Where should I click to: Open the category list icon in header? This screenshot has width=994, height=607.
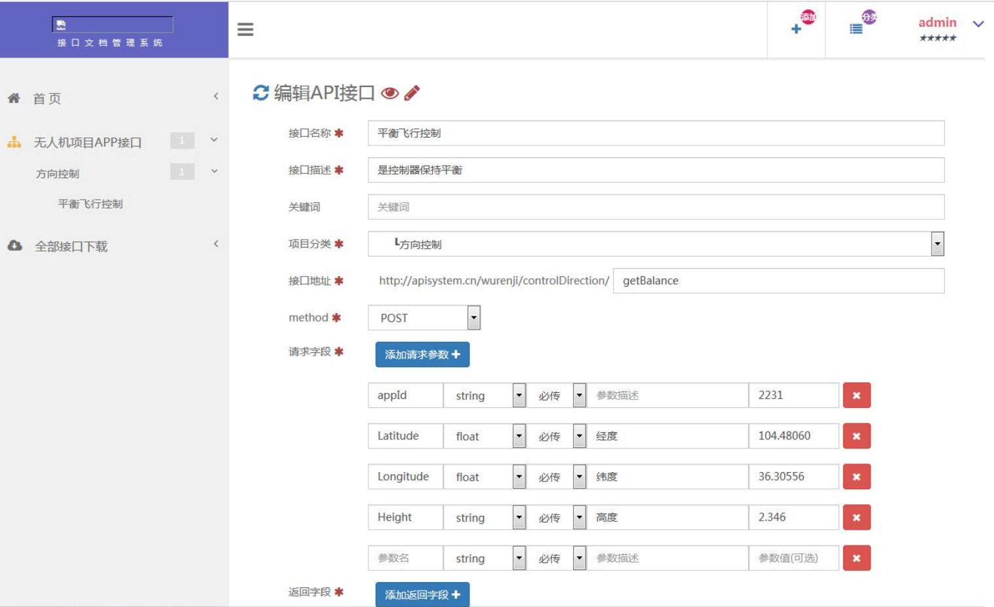pos(856,29)
